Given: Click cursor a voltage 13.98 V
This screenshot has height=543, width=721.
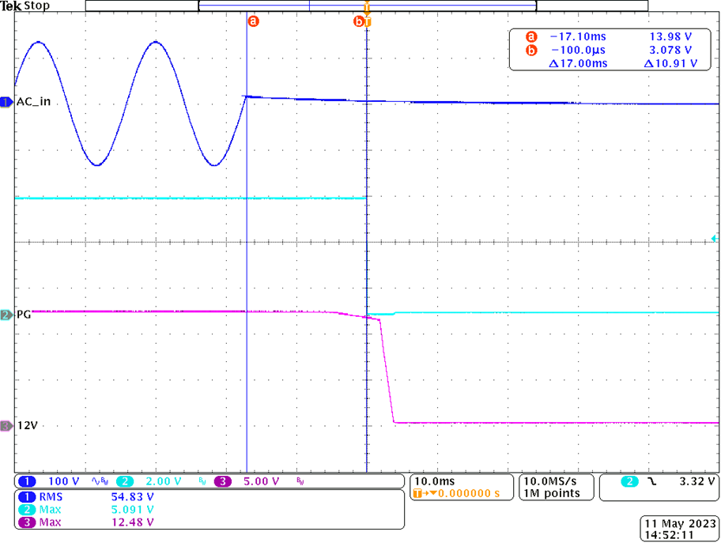Looking at the screenshot, I should coord(670,36).
